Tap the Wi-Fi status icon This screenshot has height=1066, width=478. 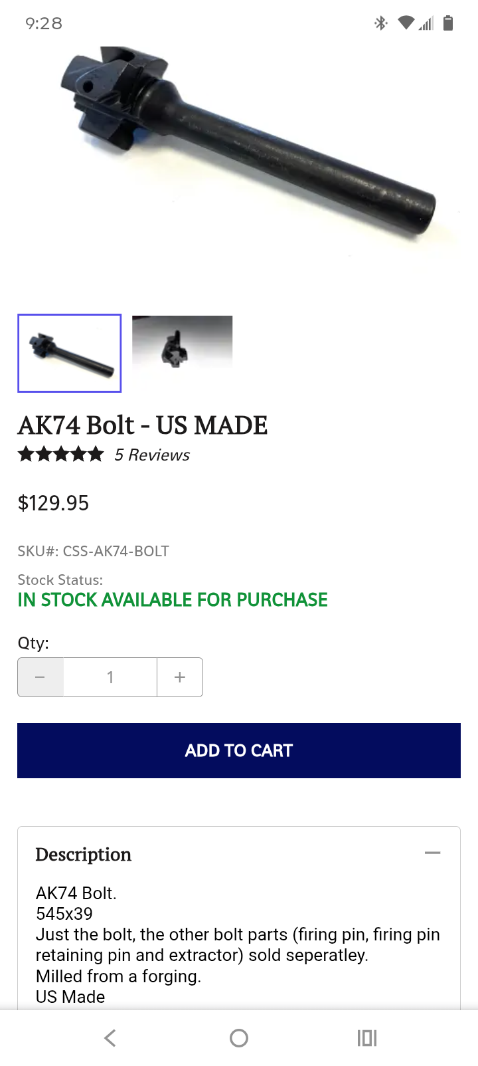pos(406,23)
